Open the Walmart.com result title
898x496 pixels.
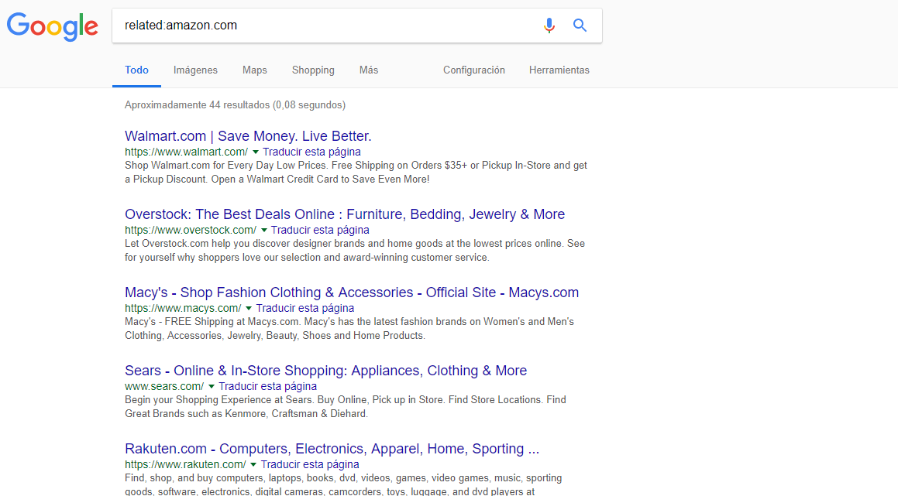click(248, 136)
